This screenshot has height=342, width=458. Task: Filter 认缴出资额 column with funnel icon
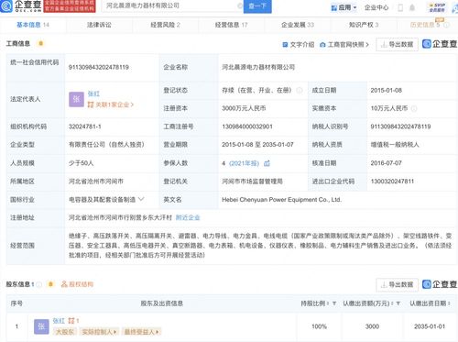pyautogui.click(x=398, y=303)
